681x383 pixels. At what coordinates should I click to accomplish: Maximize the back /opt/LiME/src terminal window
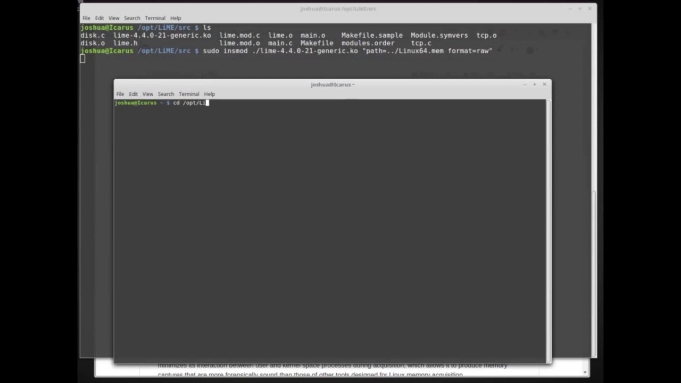[x=580, y=9]
